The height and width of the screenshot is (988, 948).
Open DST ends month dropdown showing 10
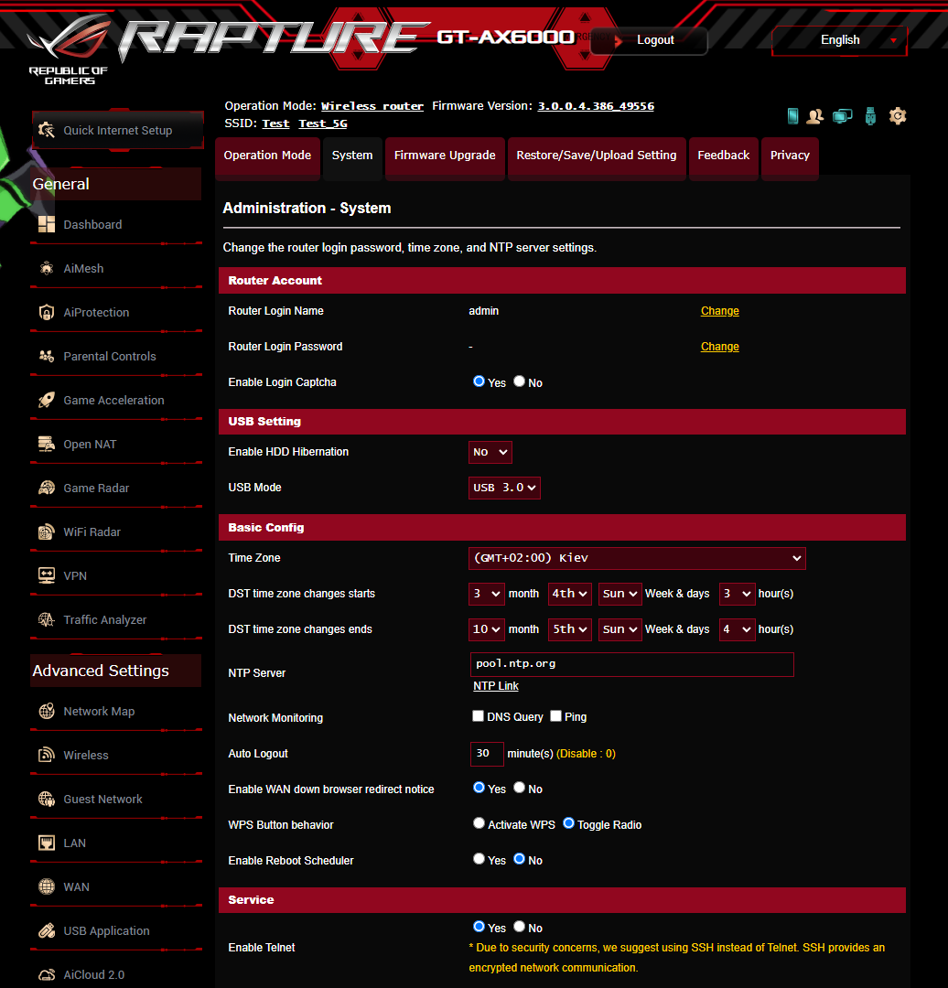coord(487,629)
